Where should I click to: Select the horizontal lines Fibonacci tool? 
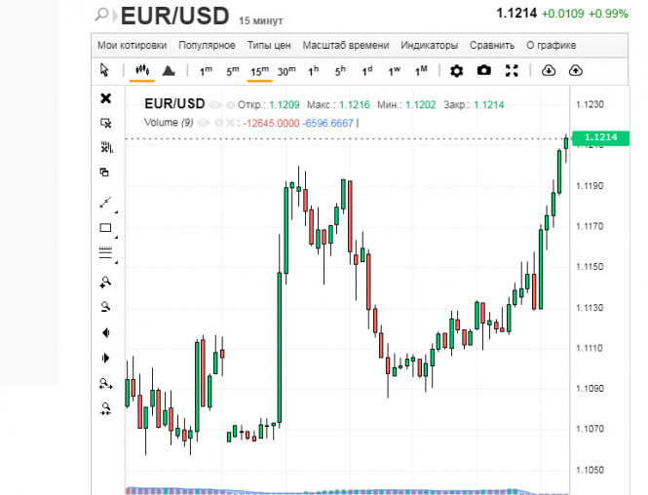pos(105,252)
